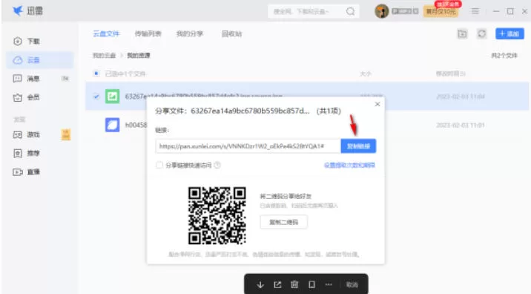The image size is (531, 294).
Task: Click the search magnifier icon
Action: 351,12
